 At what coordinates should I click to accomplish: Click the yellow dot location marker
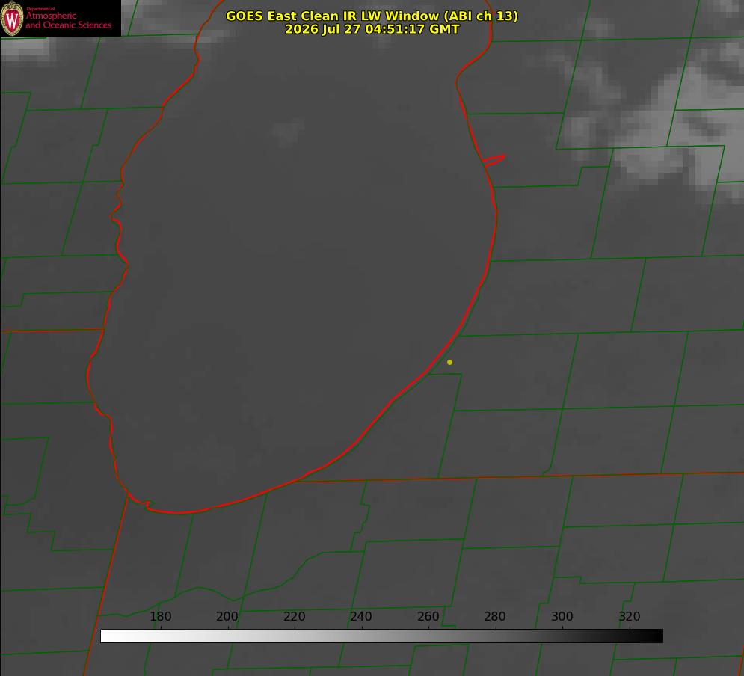tap(449, 362)
